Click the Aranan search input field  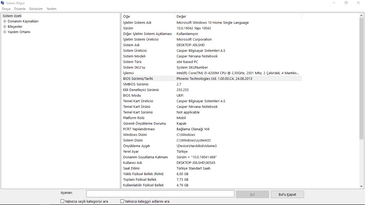coord(160,194)
